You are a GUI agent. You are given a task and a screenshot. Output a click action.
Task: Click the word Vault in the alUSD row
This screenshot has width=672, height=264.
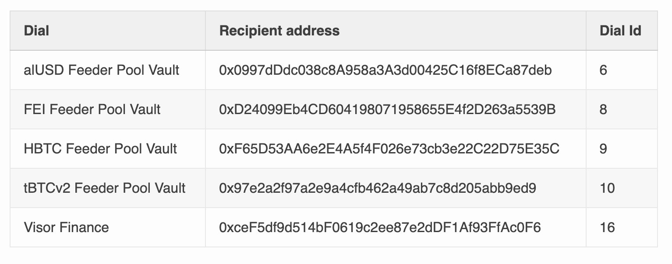point(163,70)
